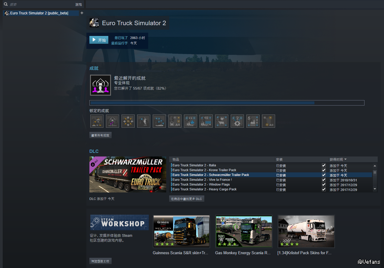
Task: Select the 'Euro Truck Simulator 2 - Italia' row
Action: coord(271,165)
